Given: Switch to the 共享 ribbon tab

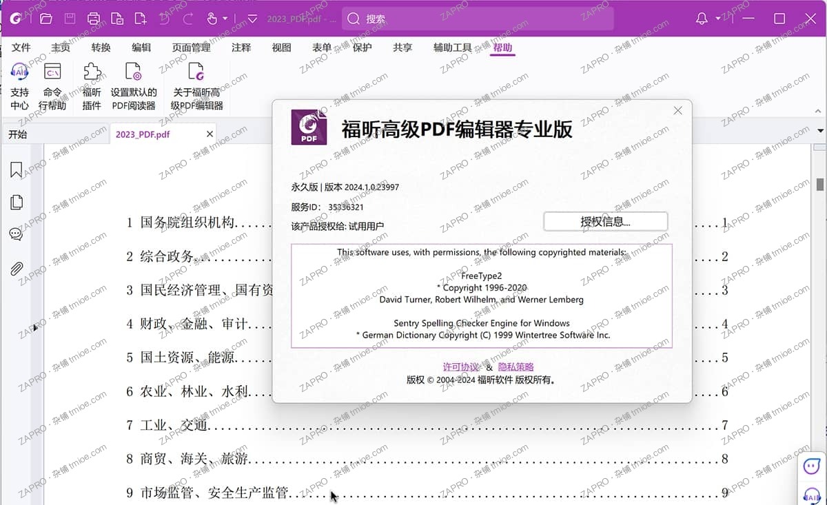Looking at the screenshot, I should pyautogui.click(x=402, y=48).
